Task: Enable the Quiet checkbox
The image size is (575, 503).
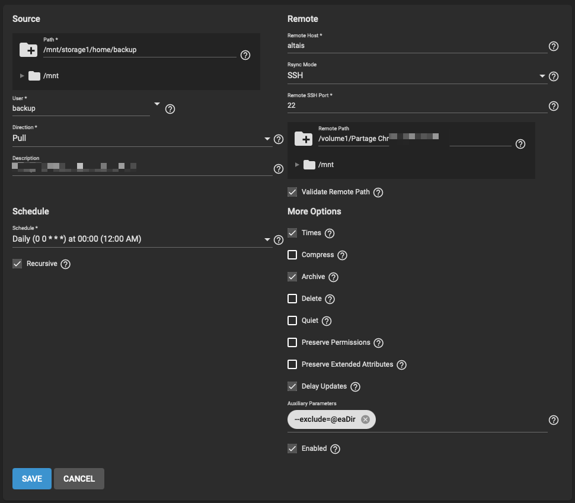Action: click(x=292, y=321)
